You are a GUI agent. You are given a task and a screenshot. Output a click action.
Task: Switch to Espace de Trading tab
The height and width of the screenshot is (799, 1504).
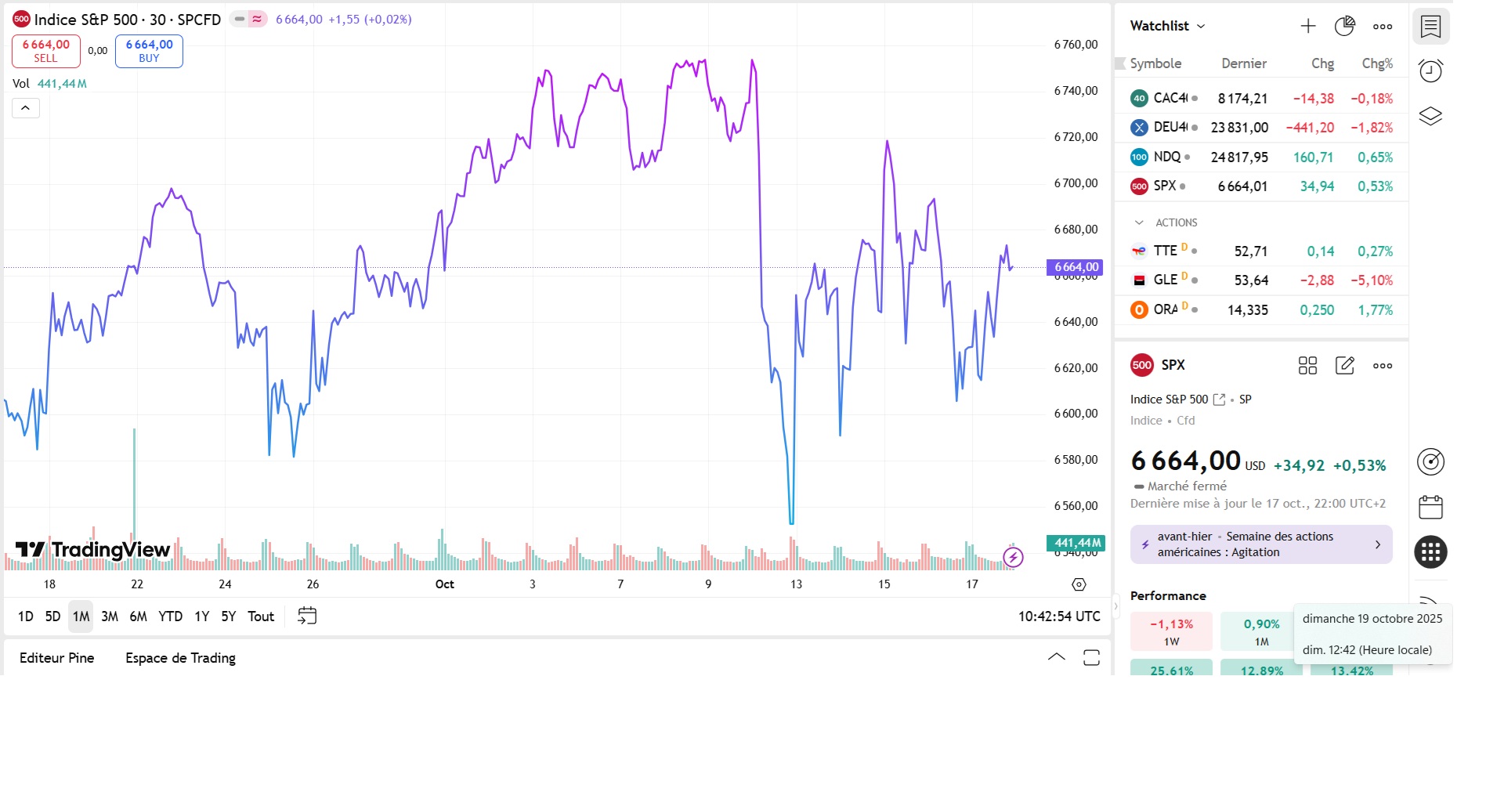click(x=180, y=658)
